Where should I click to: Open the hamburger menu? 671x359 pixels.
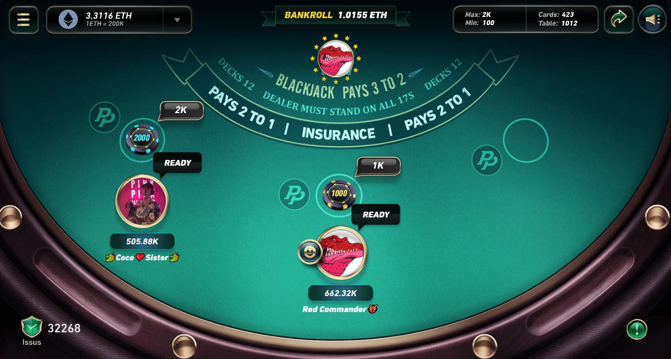[23, 20]
